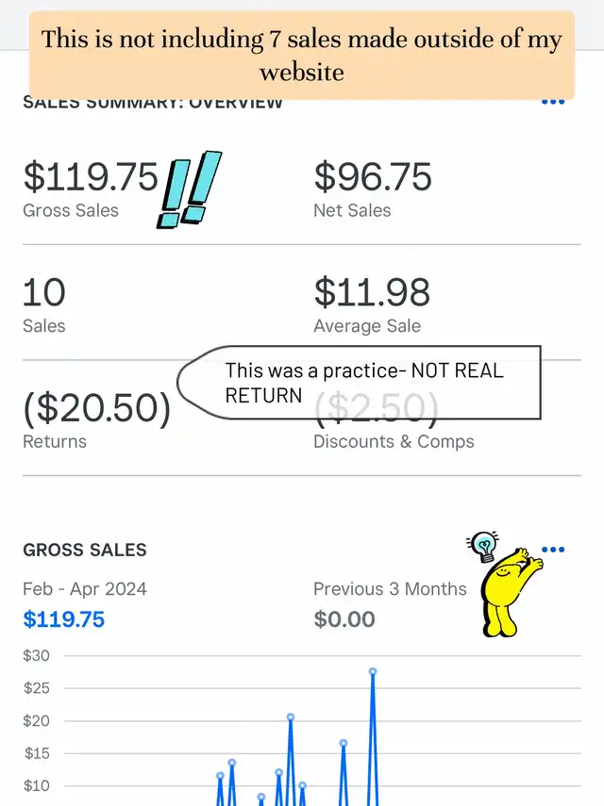Tap the practice return speech bubble

[x=360, y=383]
